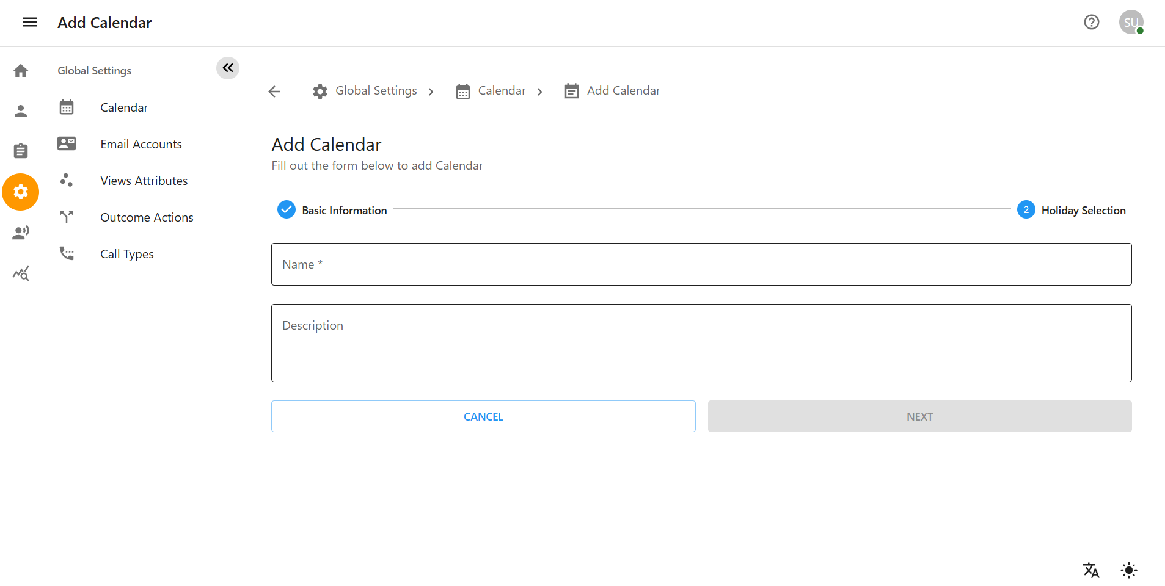The height and width of the screenshot is (586, 1165).
Task: Open the Home dashboard from the sidebar
Action: [20, 70]
